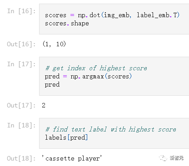Click the In [16] code cell
Image resolution: width=189 pixels, height=166 pixels.
pos(114,19)
